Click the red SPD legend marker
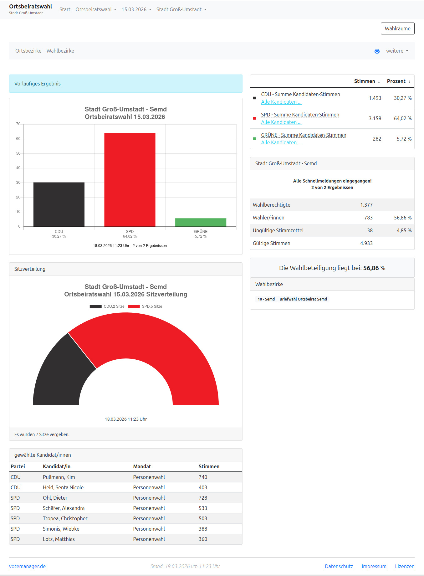Image resolution: width=424 pixels, height=576 pixels. (x=254, y=119)
